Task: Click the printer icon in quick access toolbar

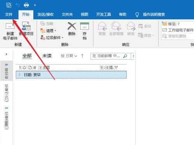Action: pos(26,5)
